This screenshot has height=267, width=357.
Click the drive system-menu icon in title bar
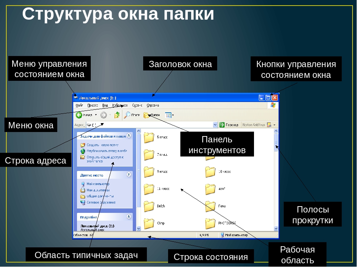[76, 98]
